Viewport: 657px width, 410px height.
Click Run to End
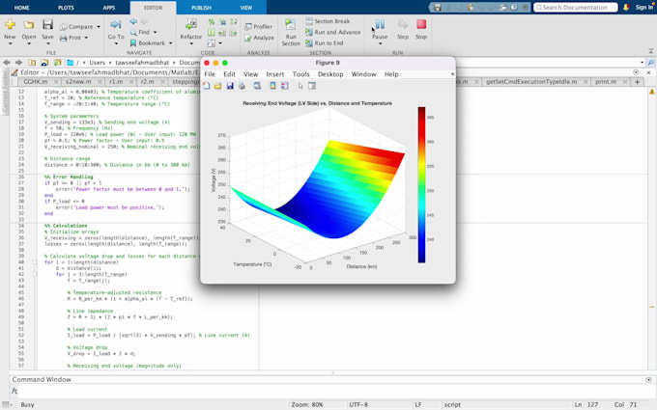coord(328,43)
